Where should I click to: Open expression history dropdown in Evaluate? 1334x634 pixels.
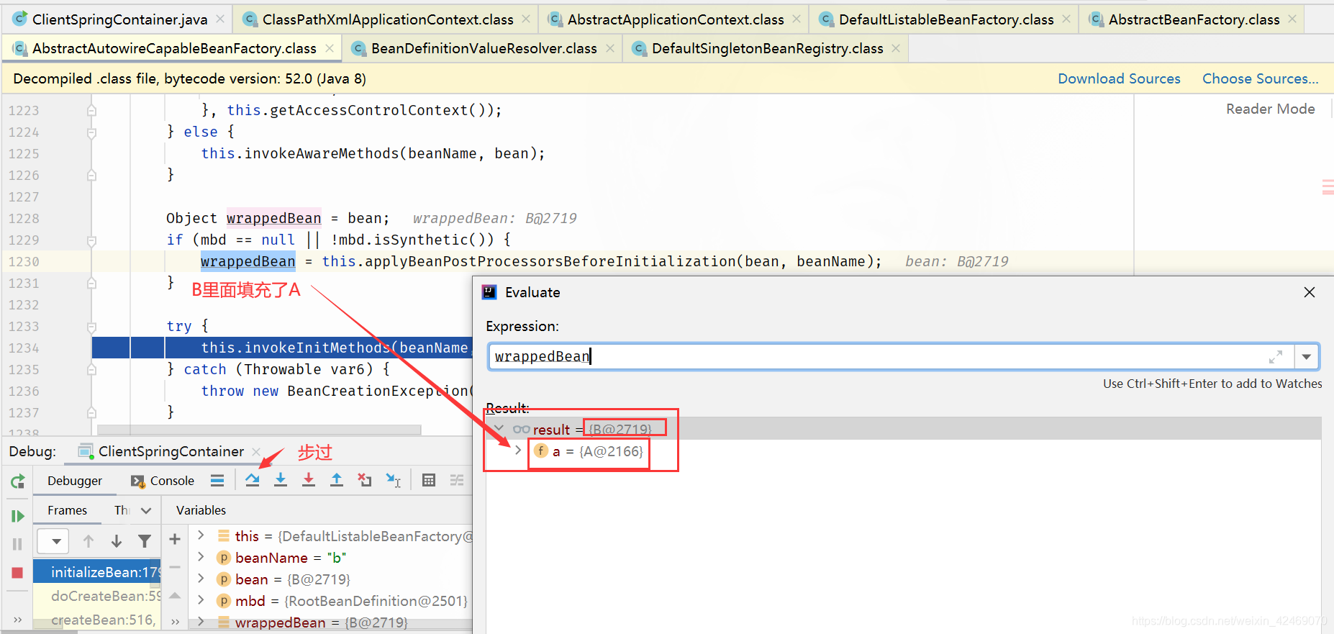[1307, 357]
